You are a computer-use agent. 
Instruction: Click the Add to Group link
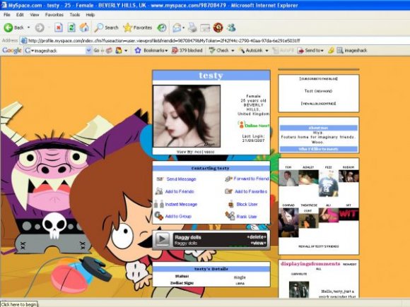(x=178, y=216)
